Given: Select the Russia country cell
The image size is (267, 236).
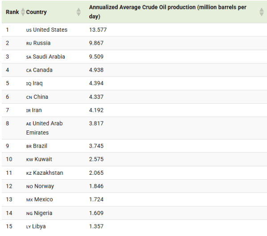Looking at the screenshot, I should point(38,43).
